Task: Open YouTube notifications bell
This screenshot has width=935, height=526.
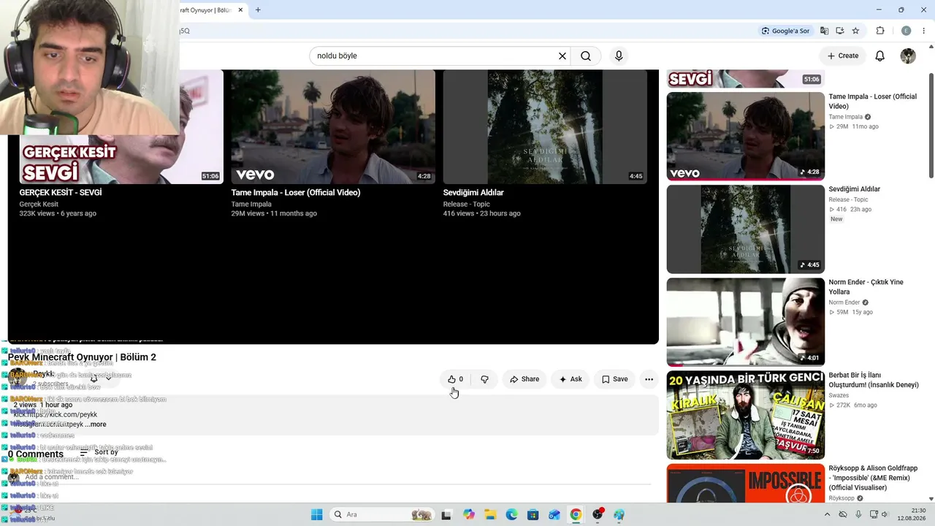Action: tap(880, 56)
